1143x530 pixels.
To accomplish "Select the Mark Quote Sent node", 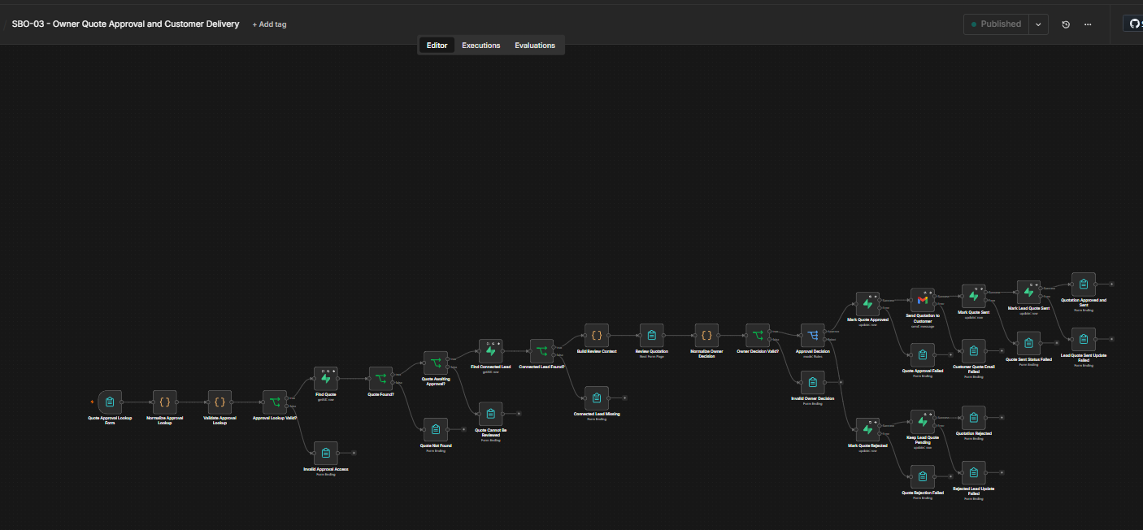I will [x=974, y=296].
